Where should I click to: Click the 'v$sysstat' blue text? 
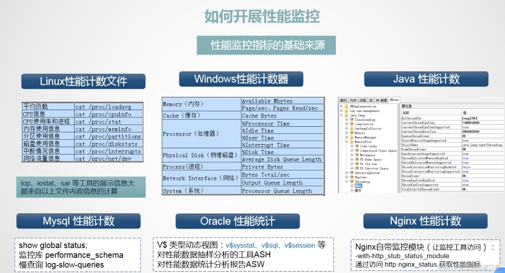(240, 245)
